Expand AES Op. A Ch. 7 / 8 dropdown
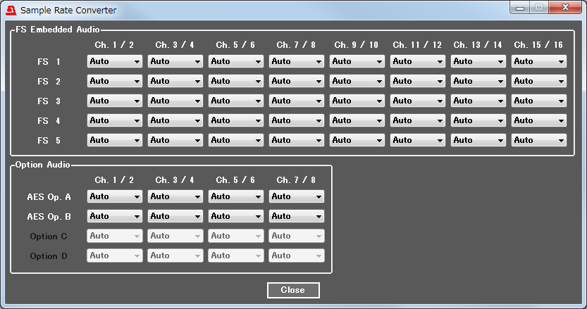Viewport: 587px width, 309px height. tap(297, 196)
